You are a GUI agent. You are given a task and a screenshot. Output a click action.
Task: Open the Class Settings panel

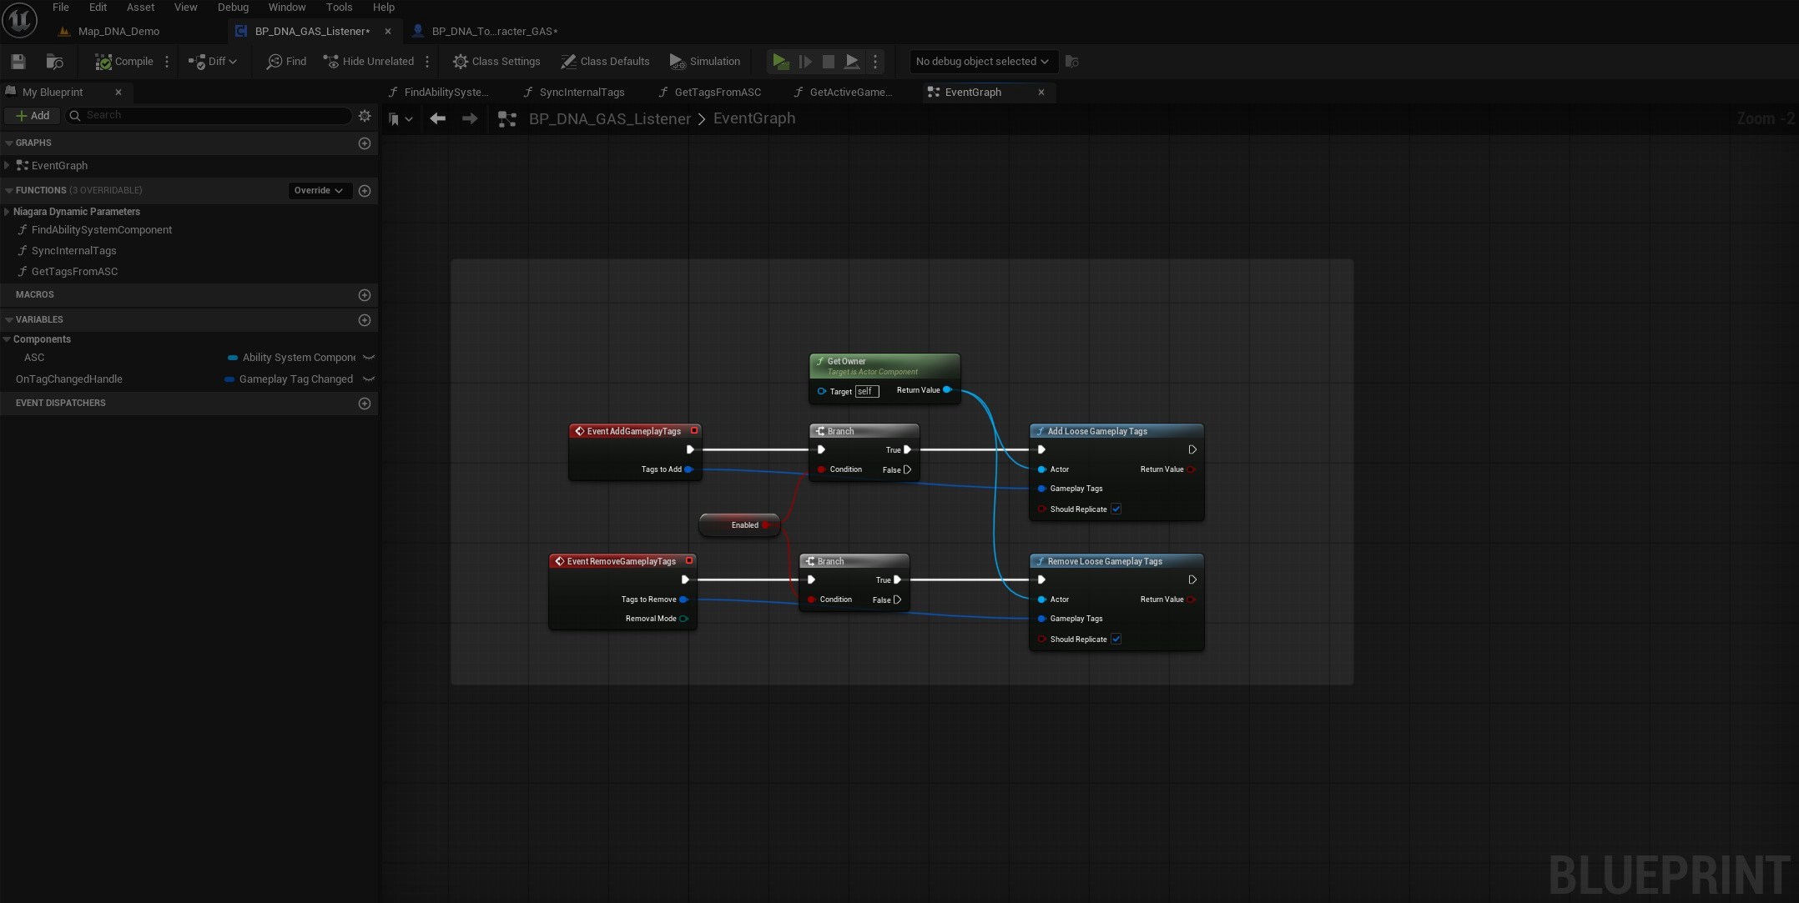click(496, 61)
